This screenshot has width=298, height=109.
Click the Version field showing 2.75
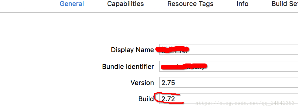click(229, 83)
